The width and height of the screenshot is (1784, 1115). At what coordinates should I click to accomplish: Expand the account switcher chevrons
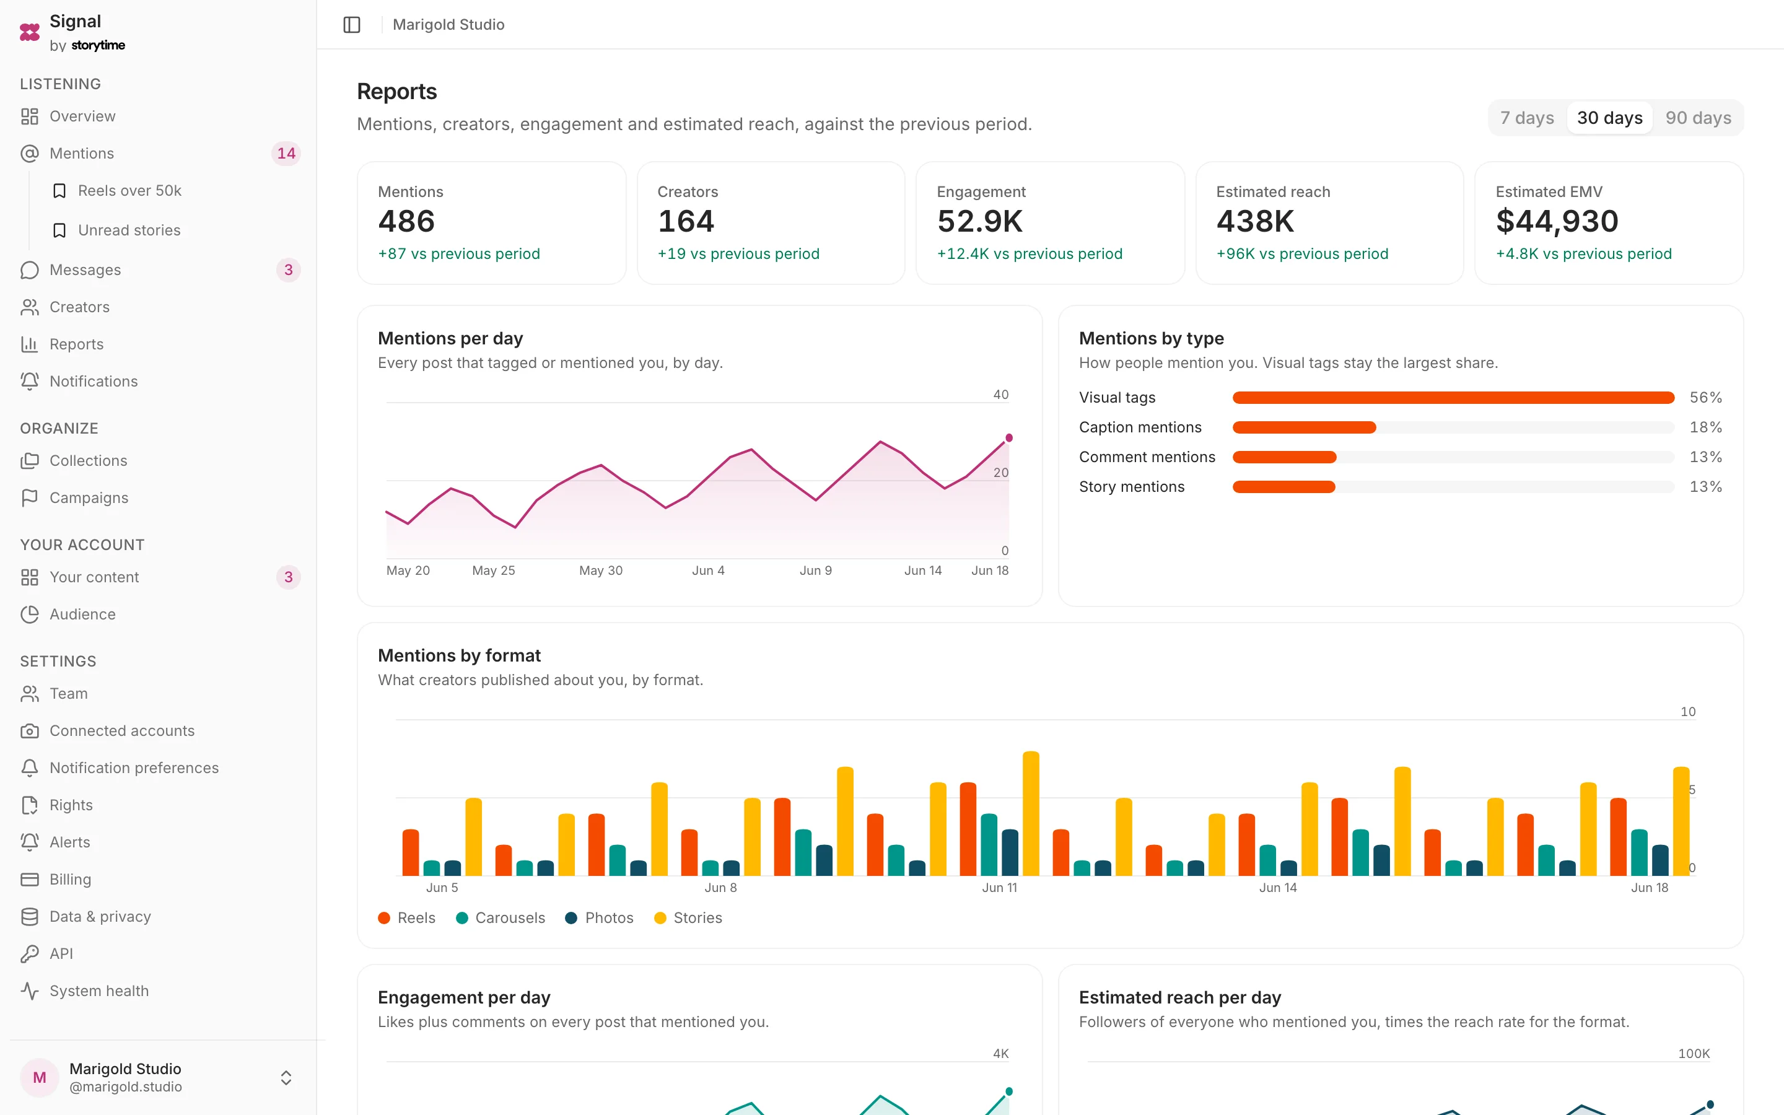click(286, 1077)
